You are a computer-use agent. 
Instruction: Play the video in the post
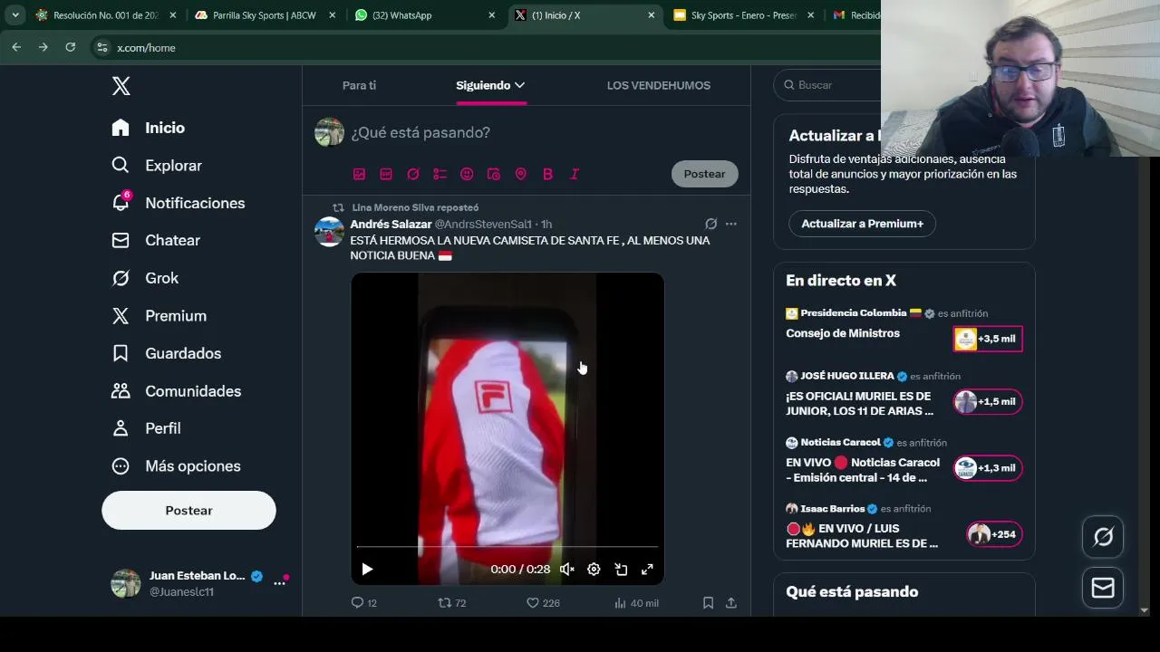[x=367, y=570]
